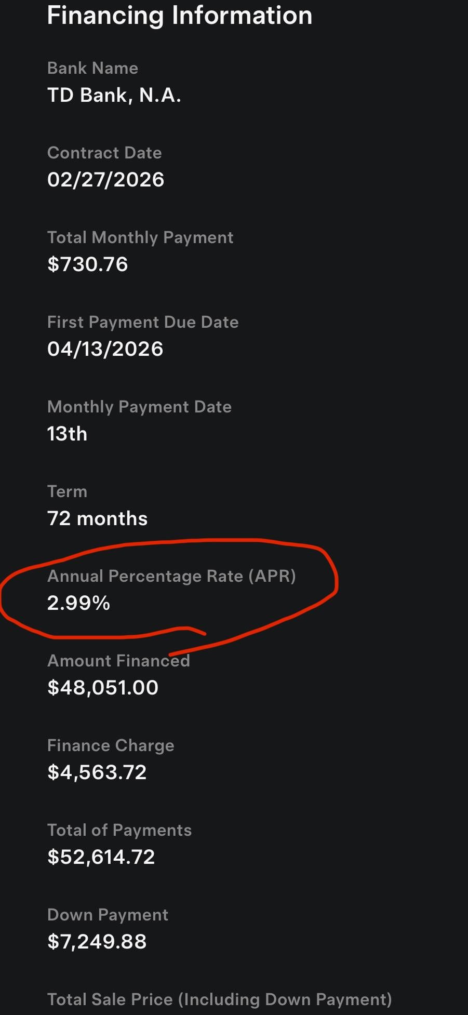Select the $730.76 monthly payment amount

tap(87, 264)
